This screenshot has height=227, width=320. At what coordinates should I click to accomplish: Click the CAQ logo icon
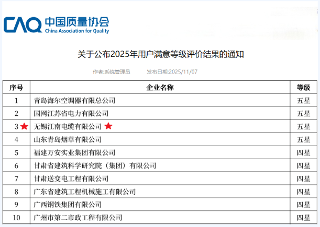22,25
